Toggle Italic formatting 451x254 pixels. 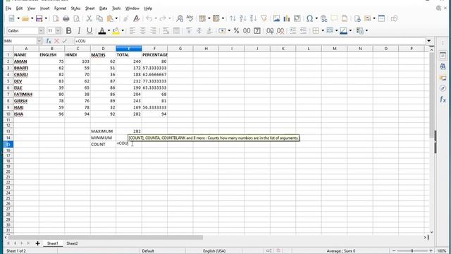coord(79,31)
